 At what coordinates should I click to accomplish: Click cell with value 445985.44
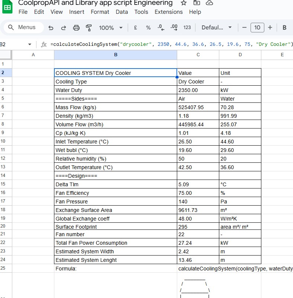[x=198, y=124]
